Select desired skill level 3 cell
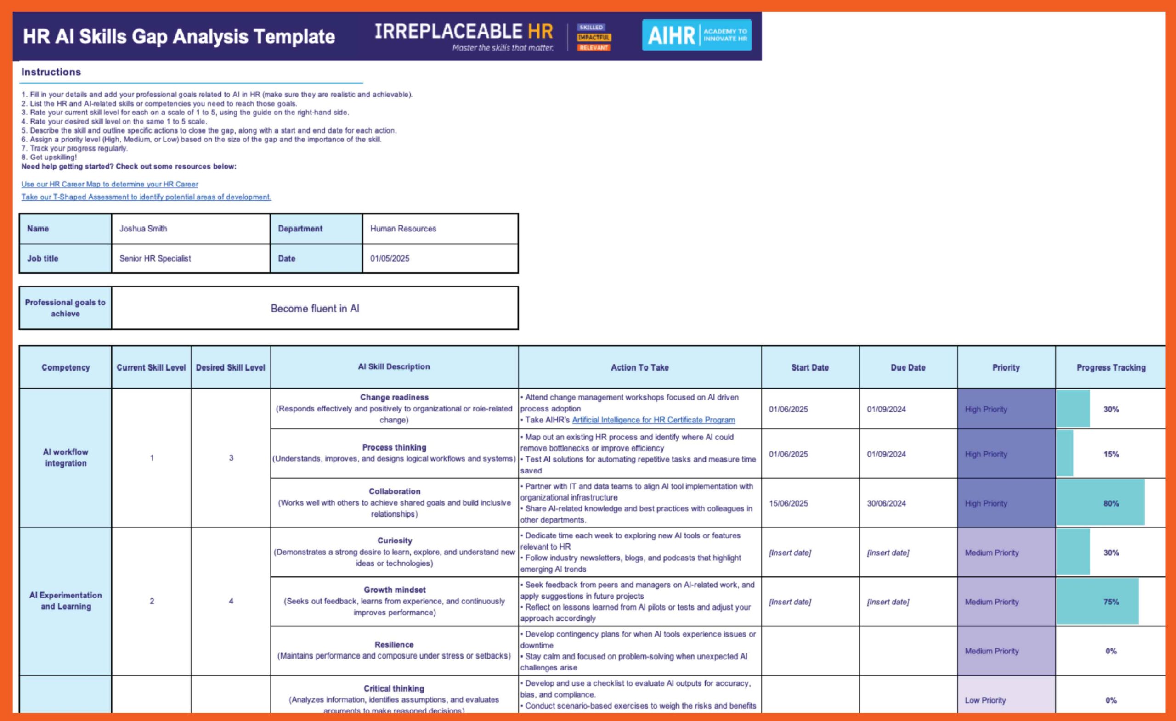1176x721 pixels. tap(231, 457)
